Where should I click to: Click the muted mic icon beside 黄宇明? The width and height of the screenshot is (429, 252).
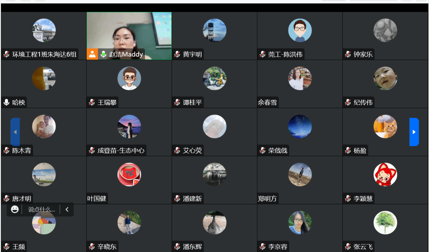(x=177, y=55)
